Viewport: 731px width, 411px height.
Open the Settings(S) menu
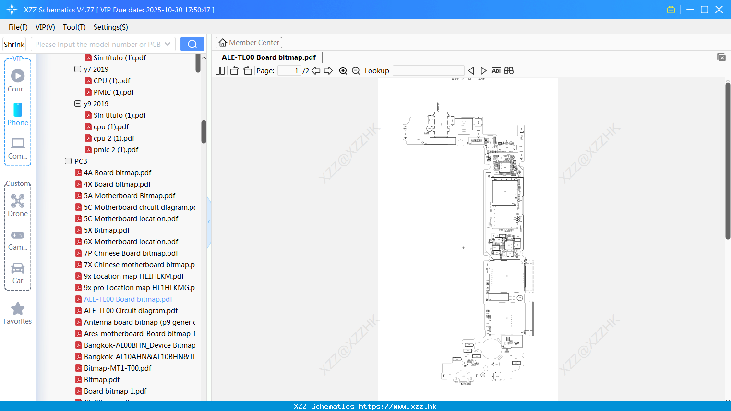coord(111,27)
